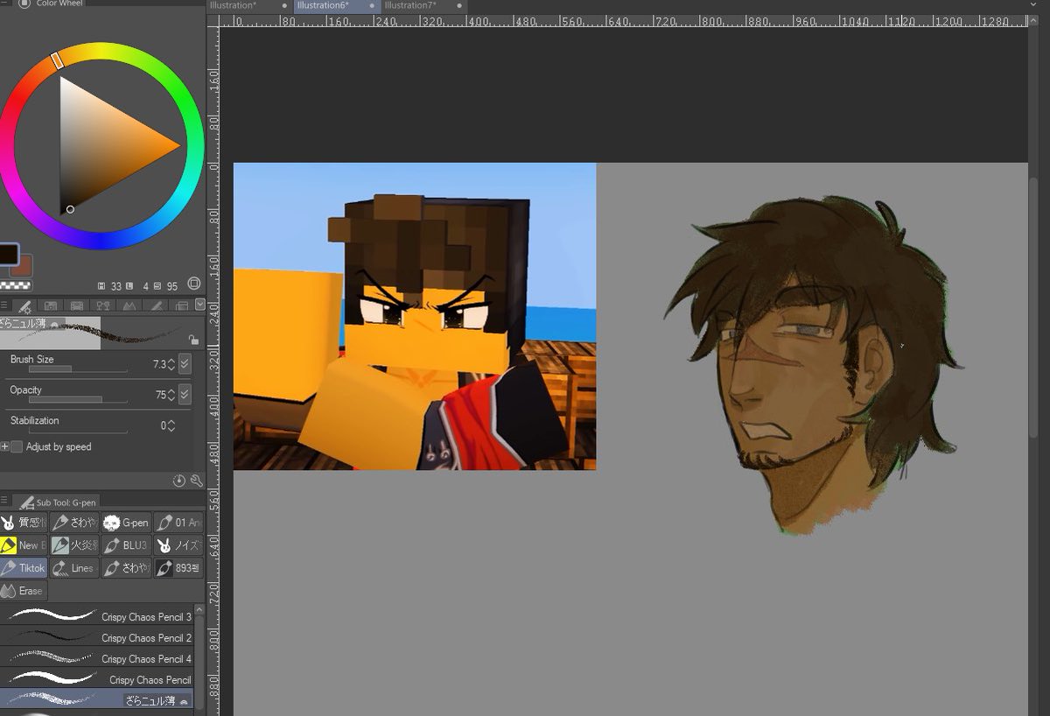This screenshot has width=1050, height=716.
Task: Open the second palette tab icon beside Tool Property
Action: (x=51, y=306)
